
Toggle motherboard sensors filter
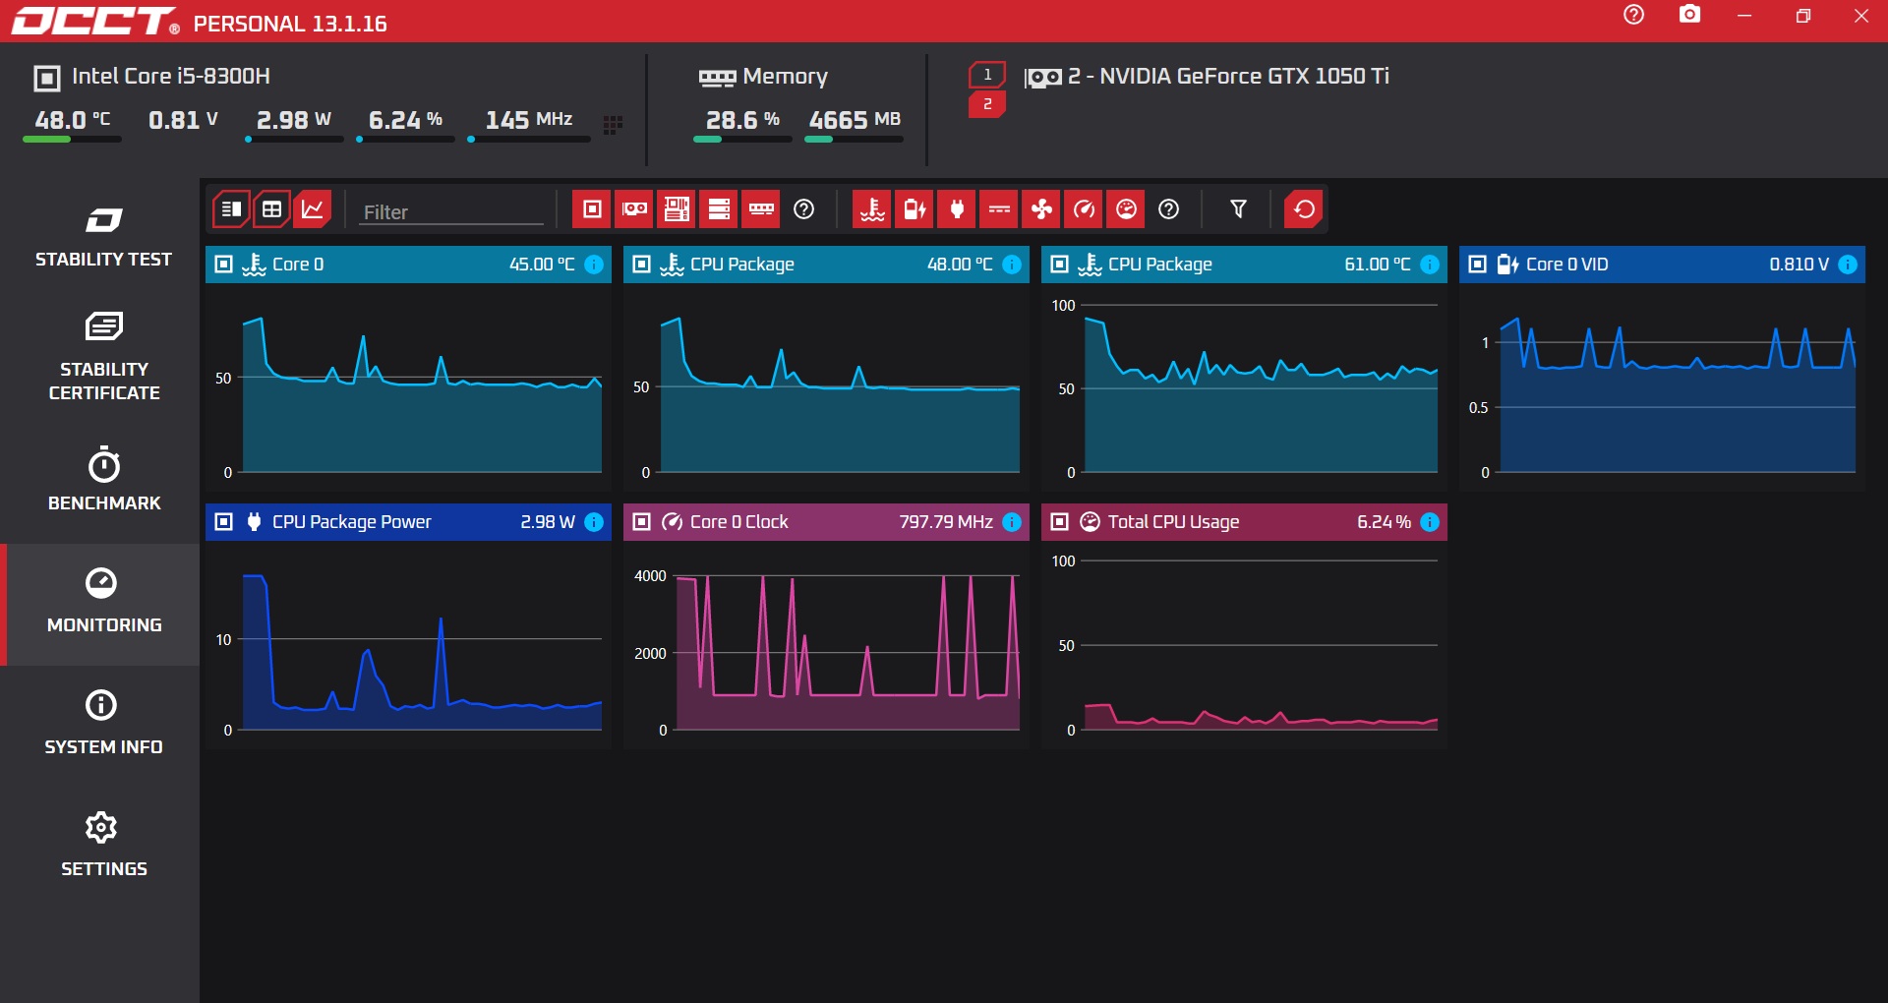point(677,209)
